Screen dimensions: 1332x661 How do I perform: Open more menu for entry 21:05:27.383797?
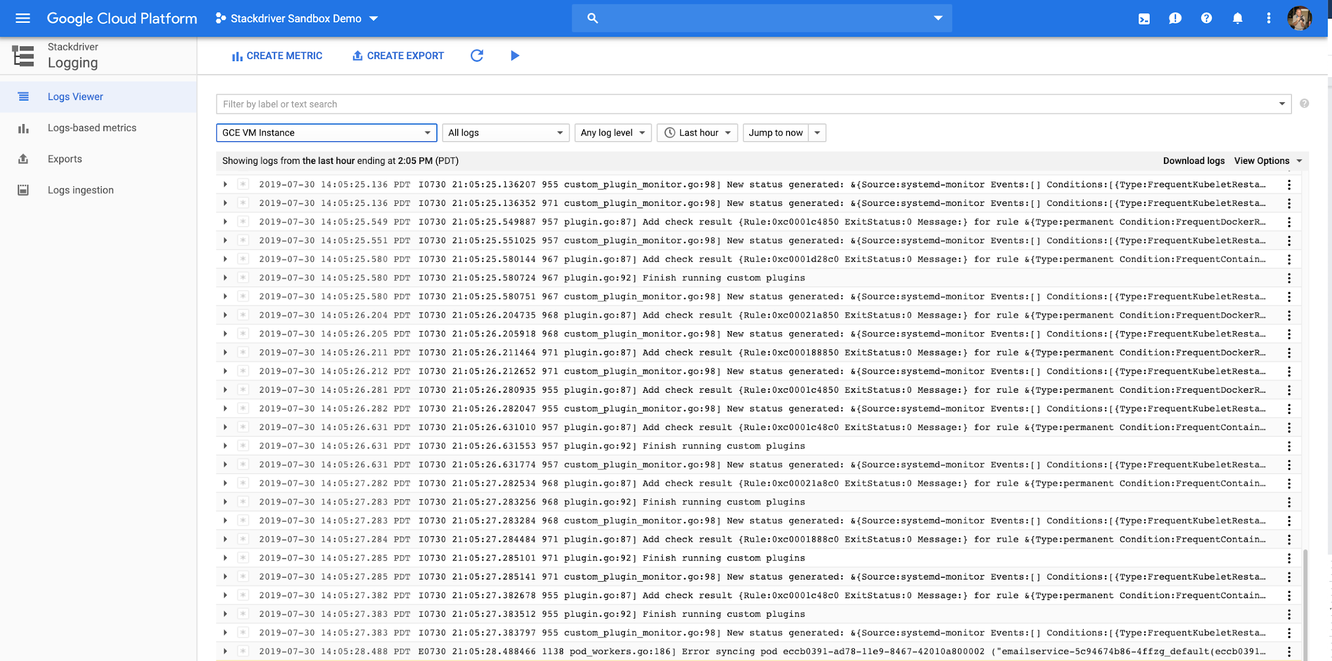[x=1289, y=633]
